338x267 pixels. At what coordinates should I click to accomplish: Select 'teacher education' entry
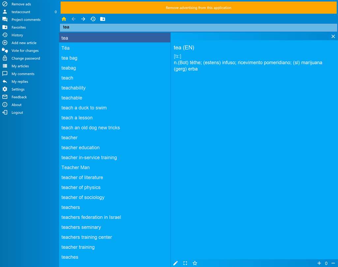115,147
